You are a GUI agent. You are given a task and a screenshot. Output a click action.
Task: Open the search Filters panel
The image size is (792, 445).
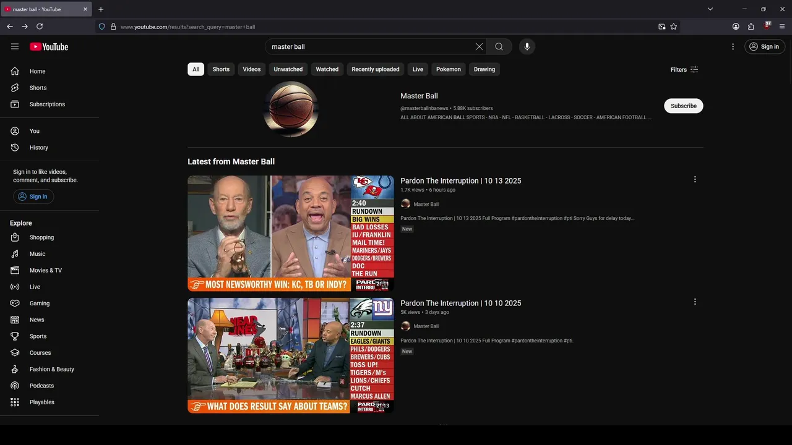pos(684,69)
